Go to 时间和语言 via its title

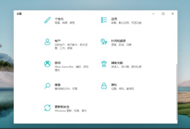coord(118,41)
